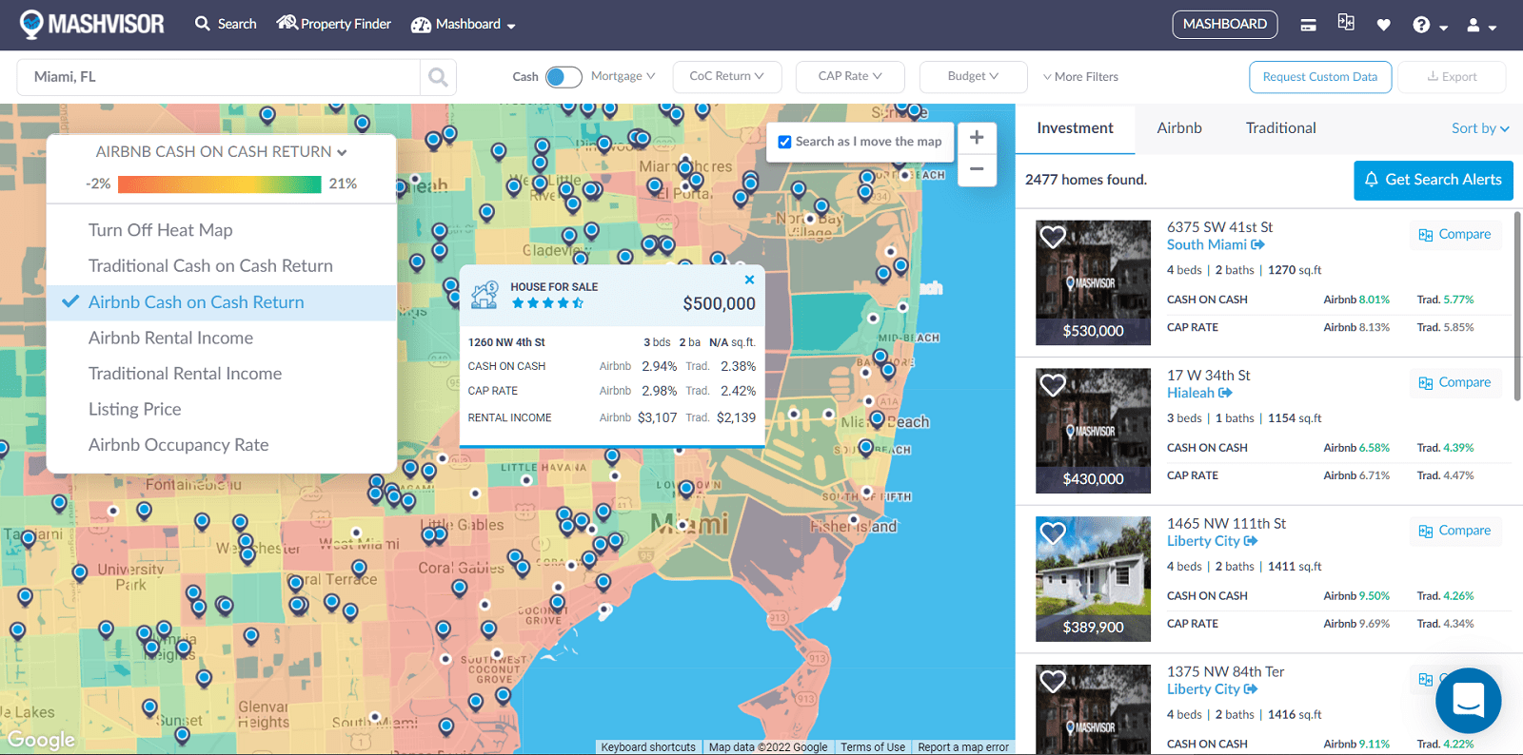Switch to the Airbnb tab

(1178, 128)
